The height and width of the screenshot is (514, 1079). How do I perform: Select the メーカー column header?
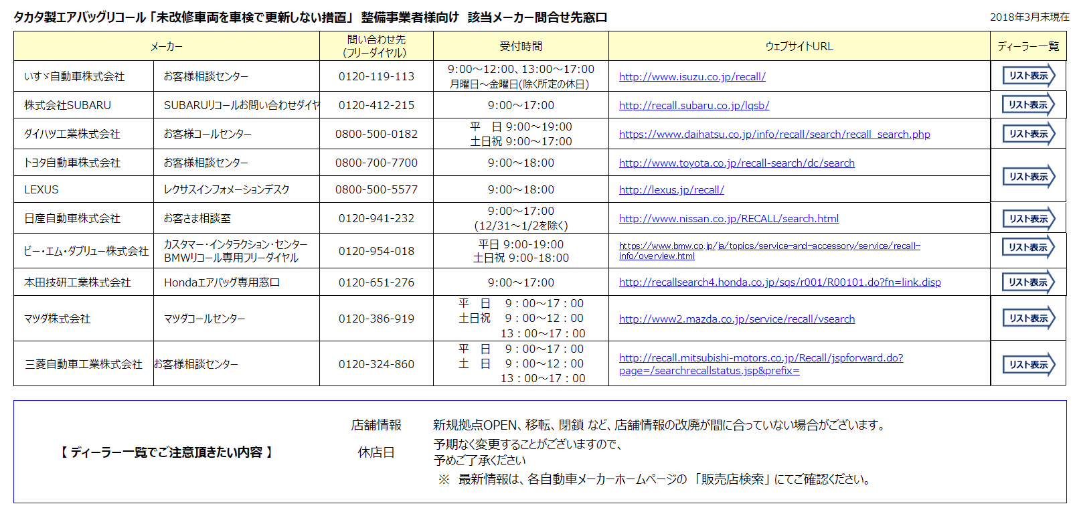pyautogui.click(x=167, y=46)
